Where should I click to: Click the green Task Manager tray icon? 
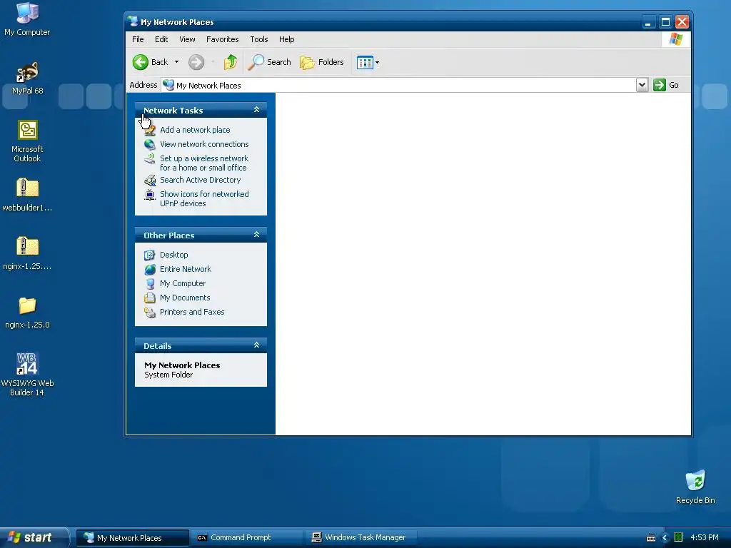[x=678, y=537]
